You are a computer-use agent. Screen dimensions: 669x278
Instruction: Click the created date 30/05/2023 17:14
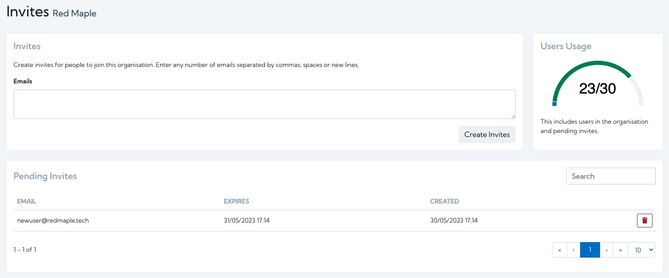pyautogui.click(x=454, y=220)
